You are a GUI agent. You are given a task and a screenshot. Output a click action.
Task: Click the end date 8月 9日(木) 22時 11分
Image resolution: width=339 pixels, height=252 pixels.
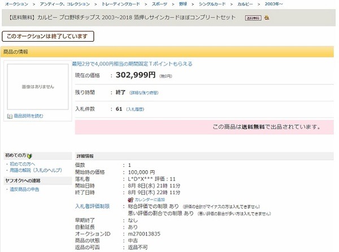pos(154,192)
